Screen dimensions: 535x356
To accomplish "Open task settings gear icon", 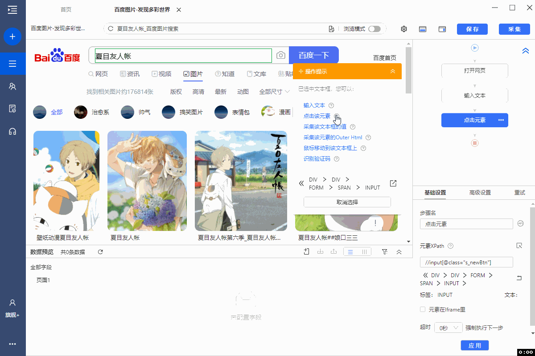I will pos(404,29).
